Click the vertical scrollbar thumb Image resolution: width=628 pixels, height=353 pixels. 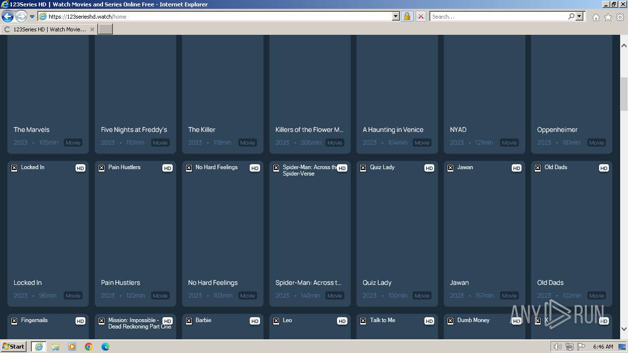click(624, 94)
